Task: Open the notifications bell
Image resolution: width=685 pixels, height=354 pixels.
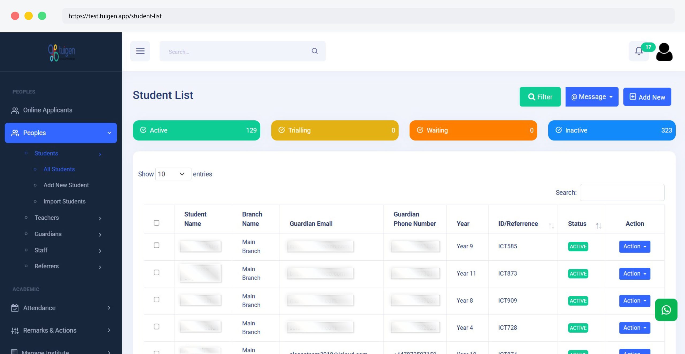Action: (639, 51)
